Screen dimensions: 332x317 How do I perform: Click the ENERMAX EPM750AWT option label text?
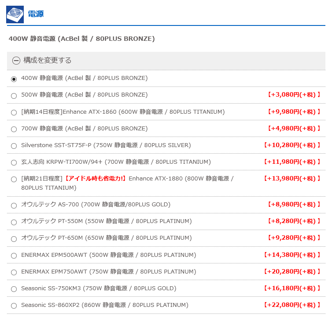[109, 272]
